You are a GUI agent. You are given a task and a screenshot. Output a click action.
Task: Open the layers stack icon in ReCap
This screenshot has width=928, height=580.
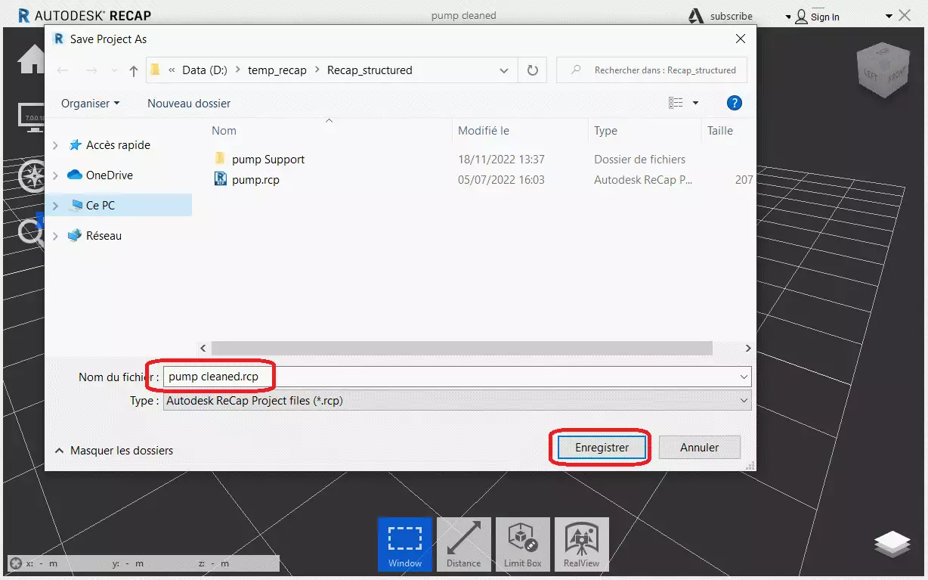(892, 544)
